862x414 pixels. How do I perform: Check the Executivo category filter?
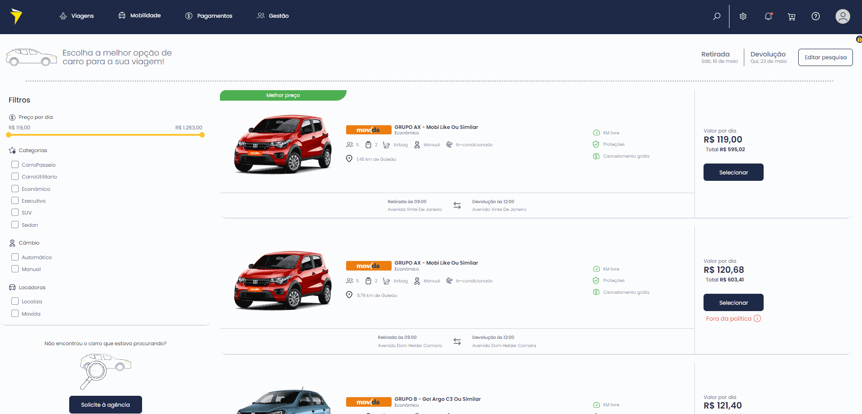tap(15, 200)
